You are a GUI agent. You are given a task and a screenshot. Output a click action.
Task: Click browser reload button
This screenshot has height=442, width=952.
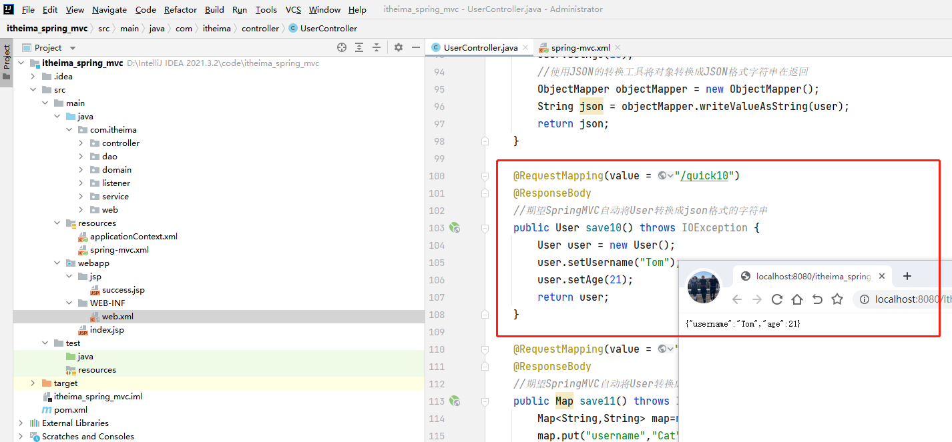pyautogui.click(x=777, y=299)
